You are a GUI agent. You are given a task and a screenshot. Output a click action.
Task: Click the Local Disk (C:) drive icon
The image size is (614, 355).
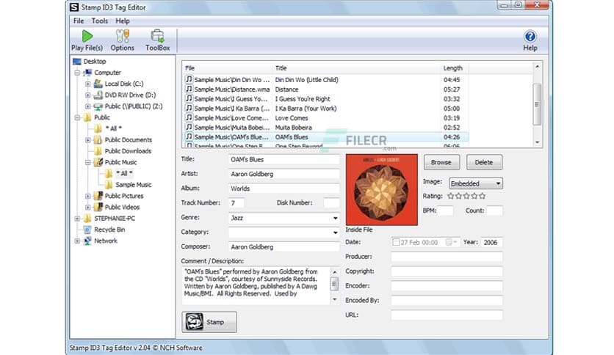98,84
